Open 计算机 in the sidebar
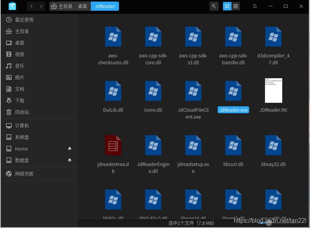The height and width of the screenshot is (228, 310). coord(39,126)
